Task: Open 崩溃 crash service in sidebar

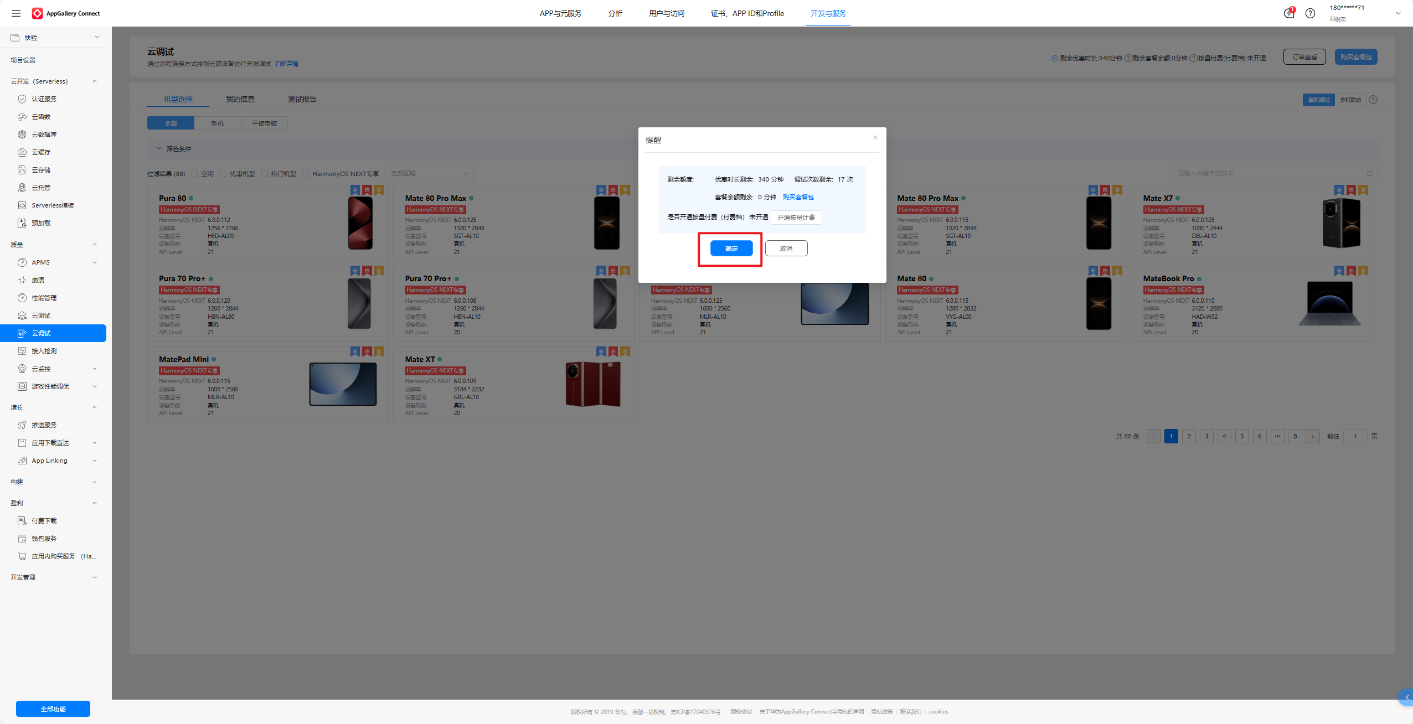Action: click(x=38, y=280)
